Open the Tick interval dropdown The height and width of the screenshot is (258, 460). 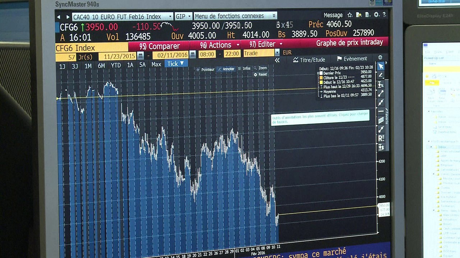click(176, 63)
